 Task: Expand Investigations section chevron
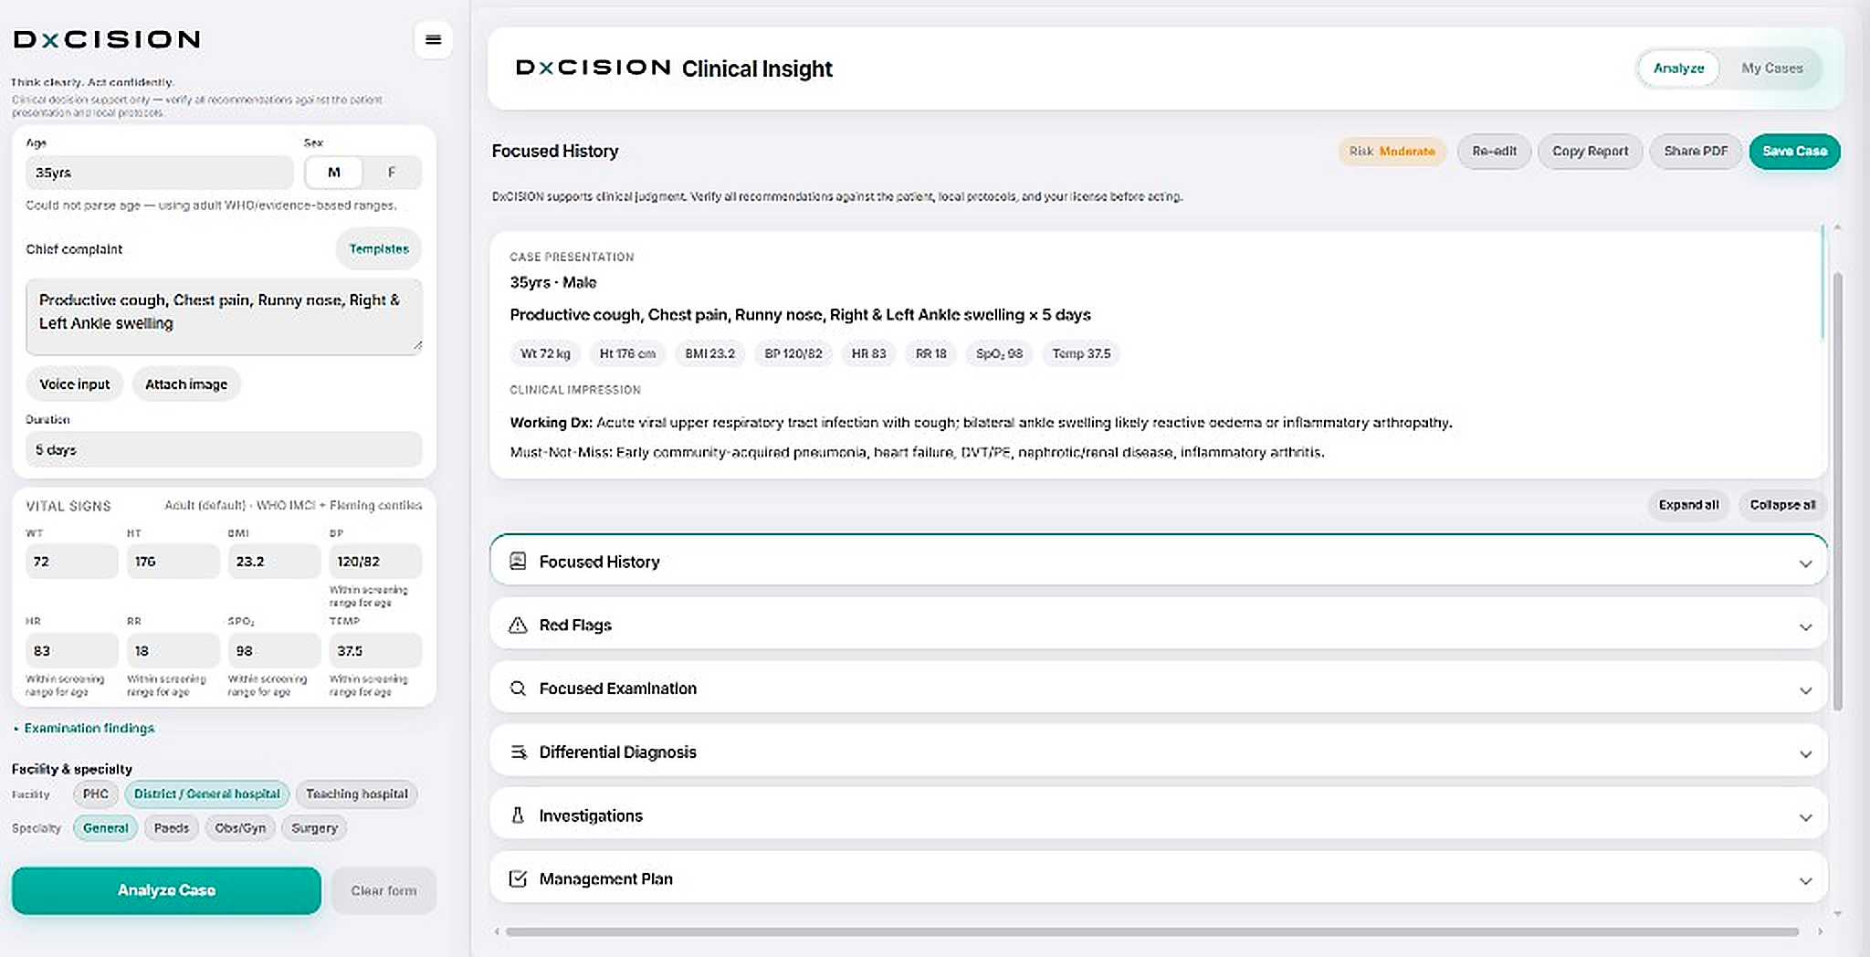[1805, 817]
